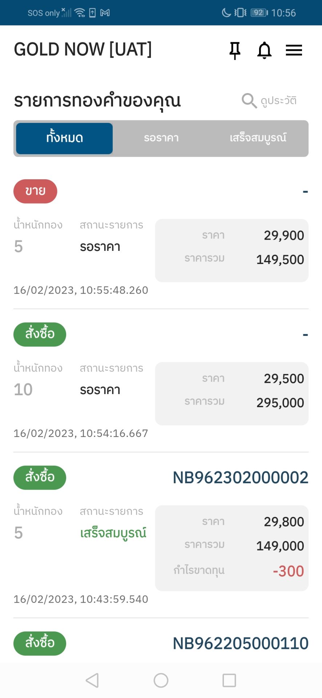
Task: Open the hamburger menu
Action: click(294, 50)
